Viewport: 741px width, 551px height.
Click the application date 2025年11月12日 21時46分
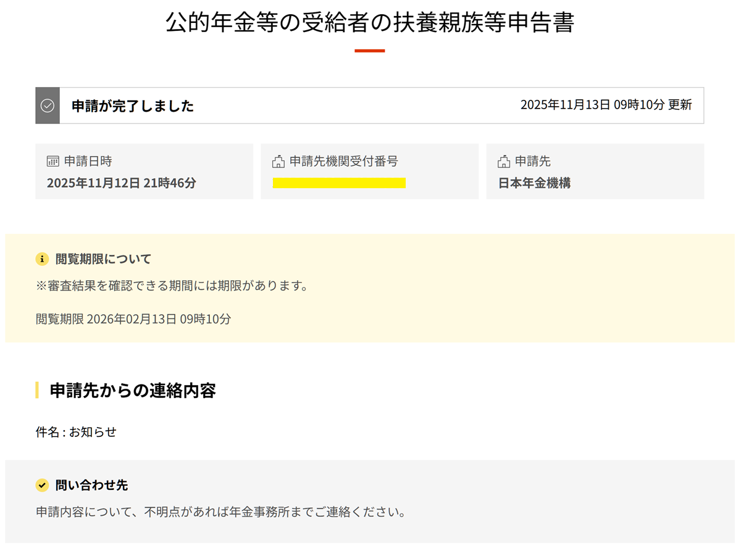122,183
